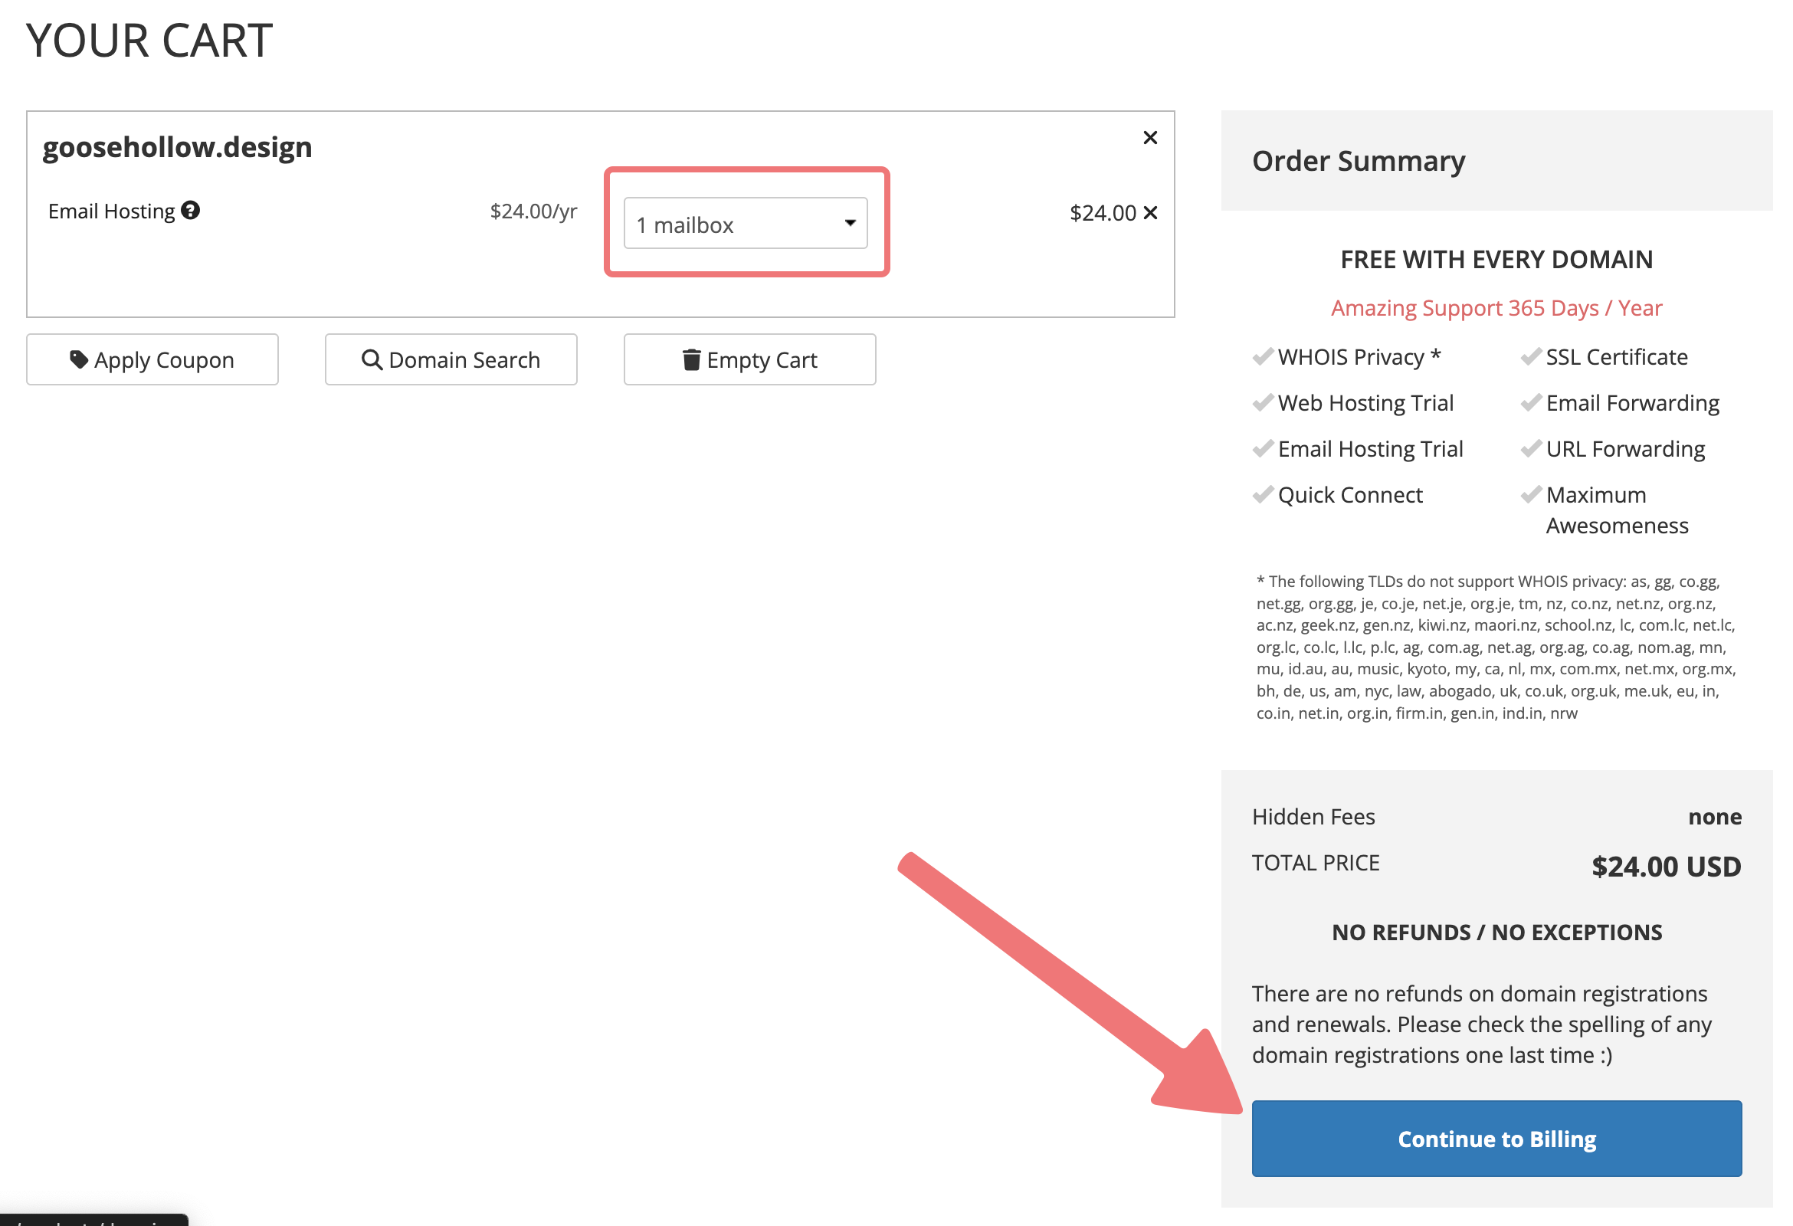
Task: Click the Web Hosting Trial checkmark
Action: (1262, 403)
